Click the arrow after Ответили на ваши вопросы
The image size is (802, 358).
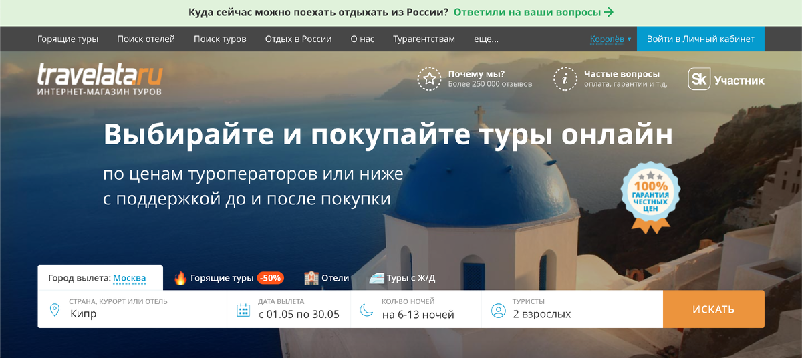[608, 12]
